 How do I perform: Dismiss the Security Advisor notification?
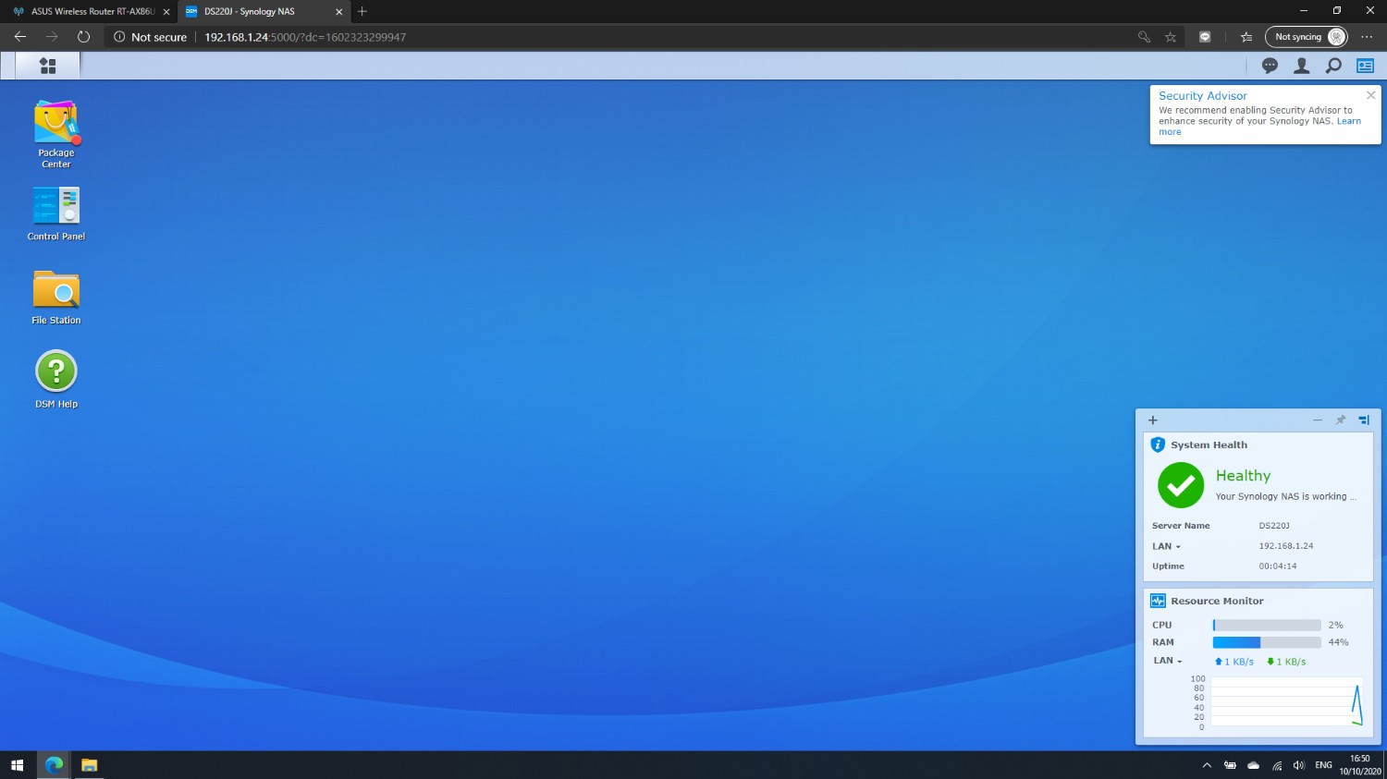click(1370, 95)
